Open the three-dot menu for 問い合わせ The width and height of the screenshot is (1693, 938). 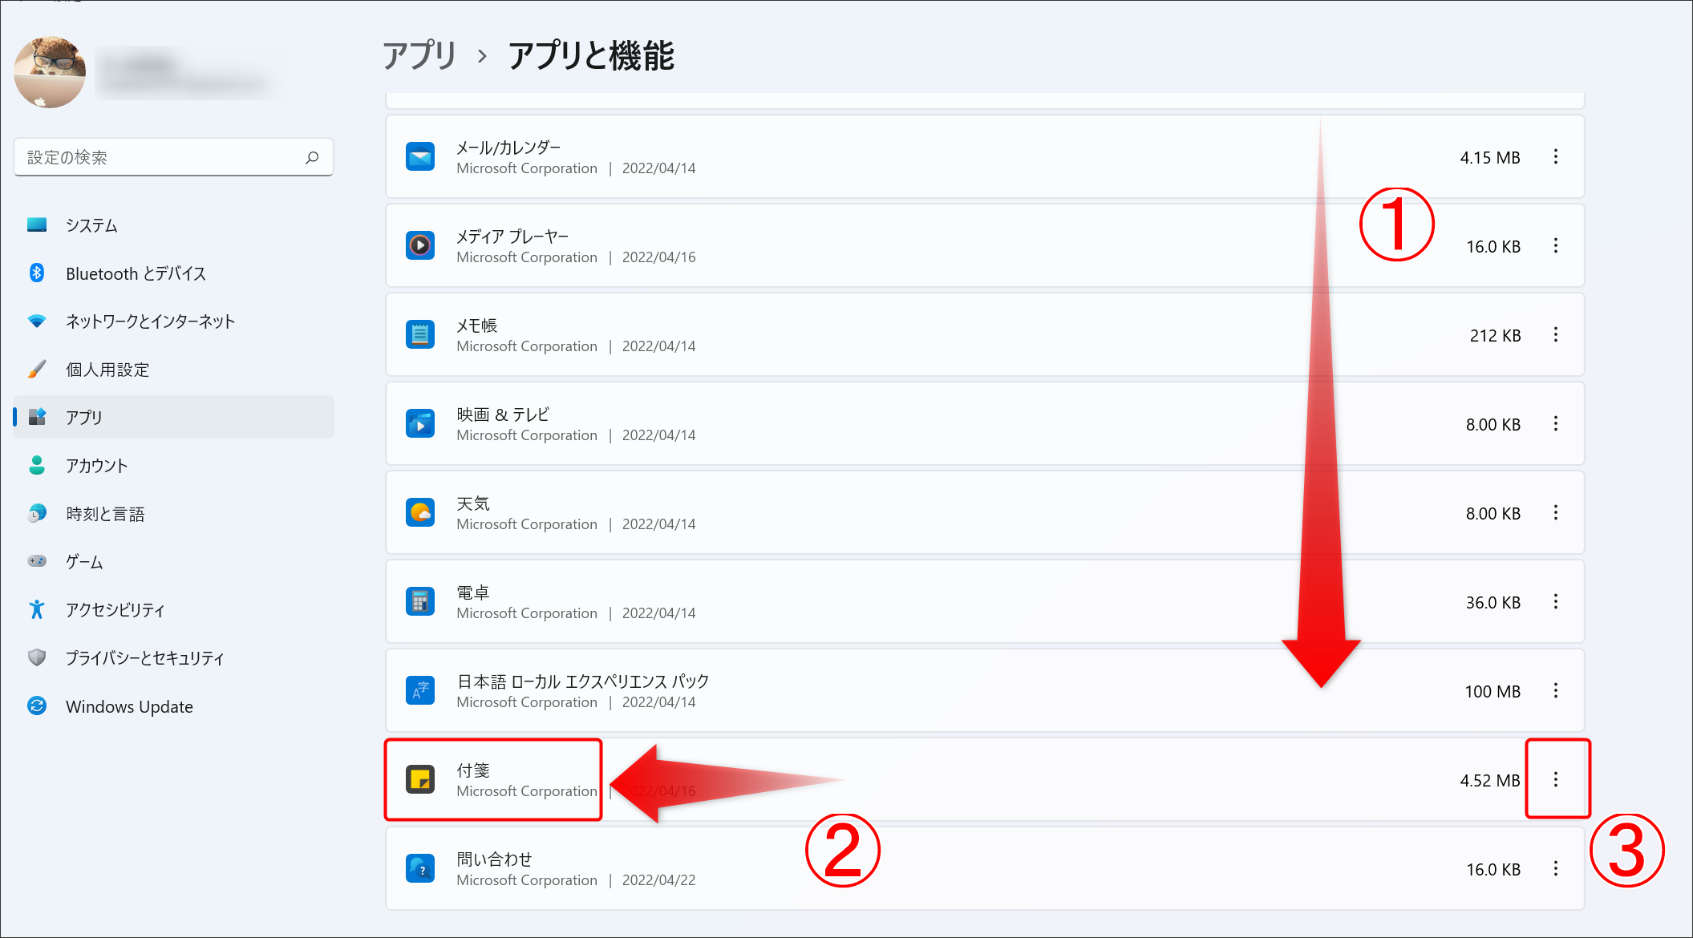coord(1555,869)
